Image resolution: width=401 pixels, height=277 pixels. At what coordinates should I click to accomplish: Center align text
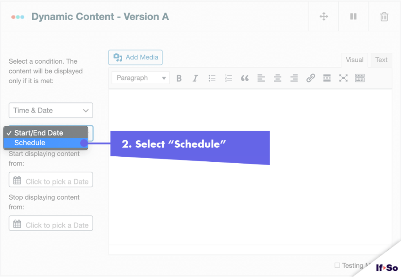point(278,78)
